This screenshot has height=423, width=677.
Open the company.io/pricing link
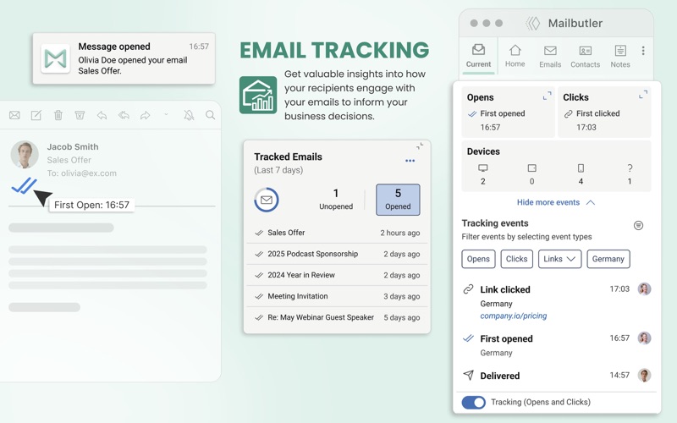click(514, 316)
